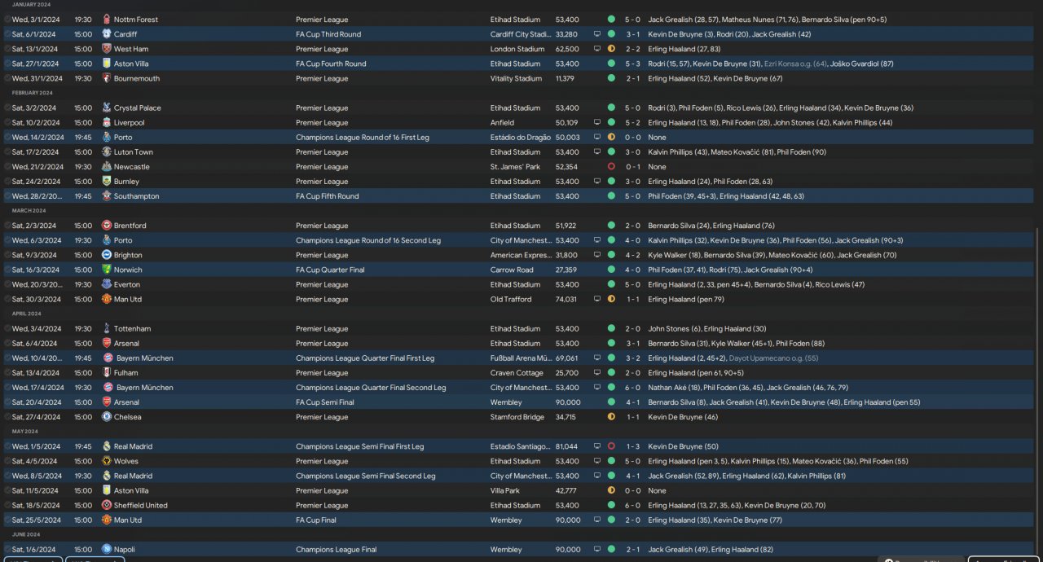This screenshot has height=562, width=1043.
Task: Click 'Ezri Konsa o.g. (64)' scorer entry
Action: [795, 64]
